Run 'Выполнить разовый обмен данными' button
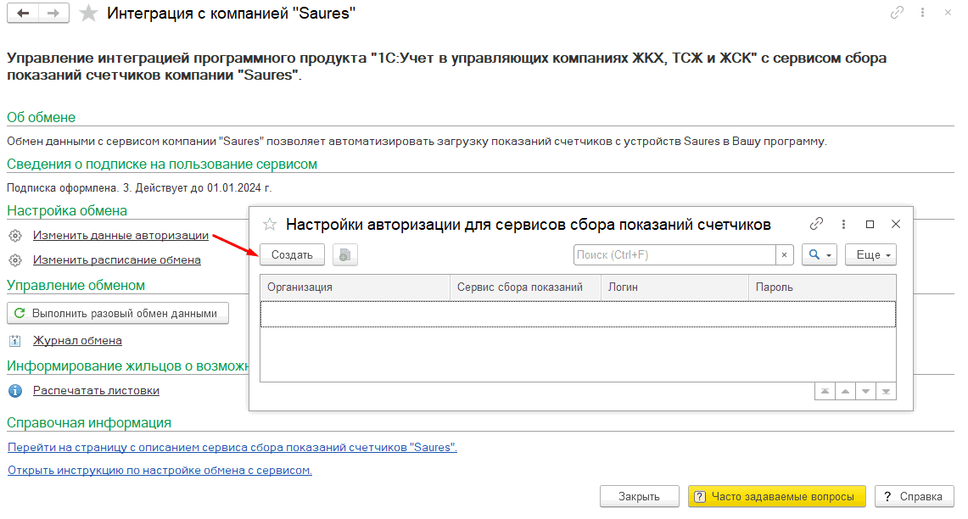 [118, 313]
